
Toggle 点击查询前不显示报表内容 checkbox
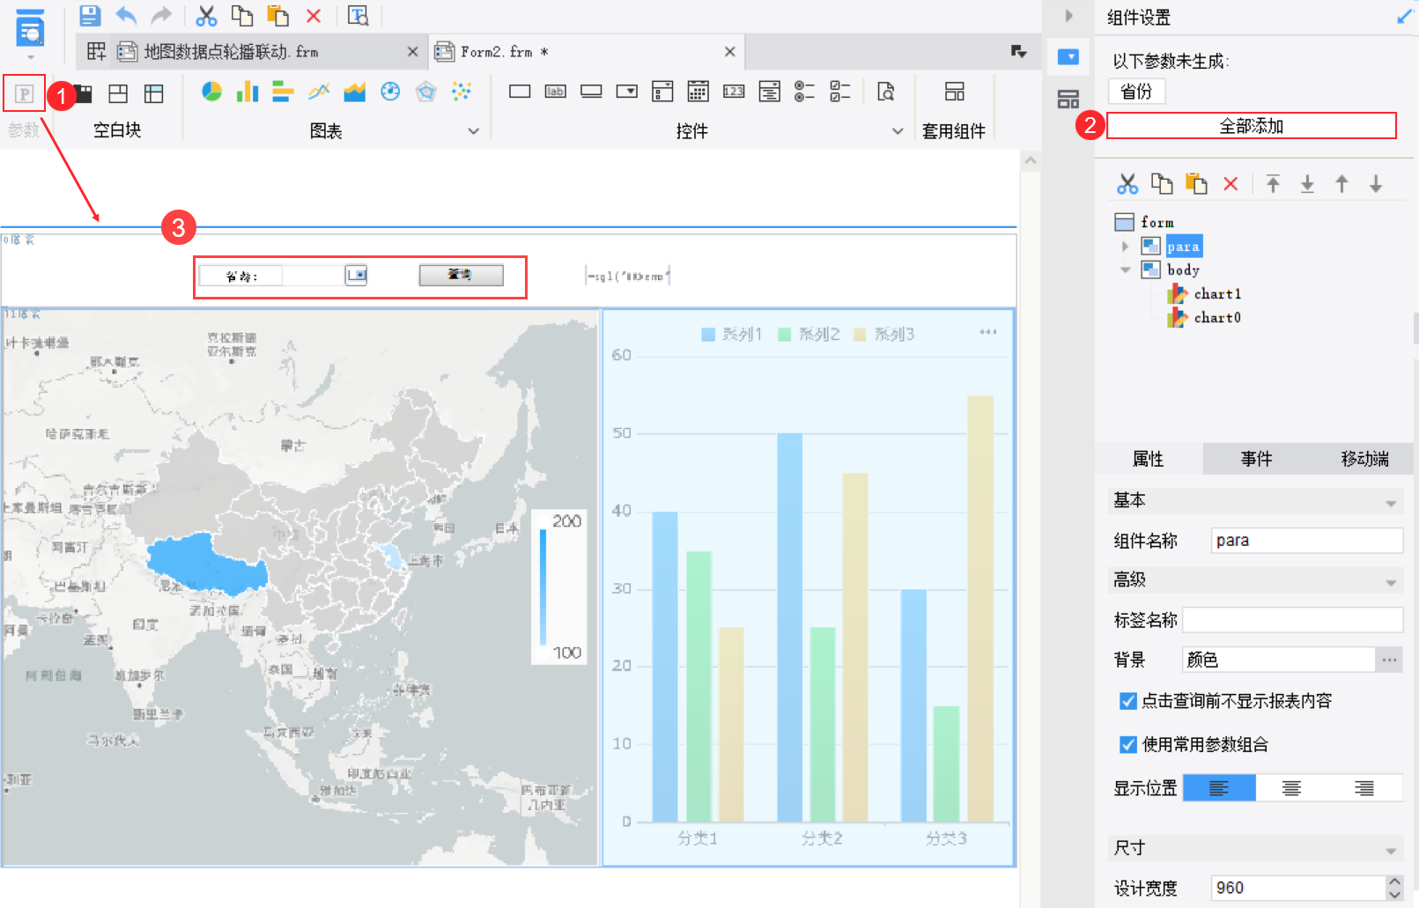click(1127, 701)
